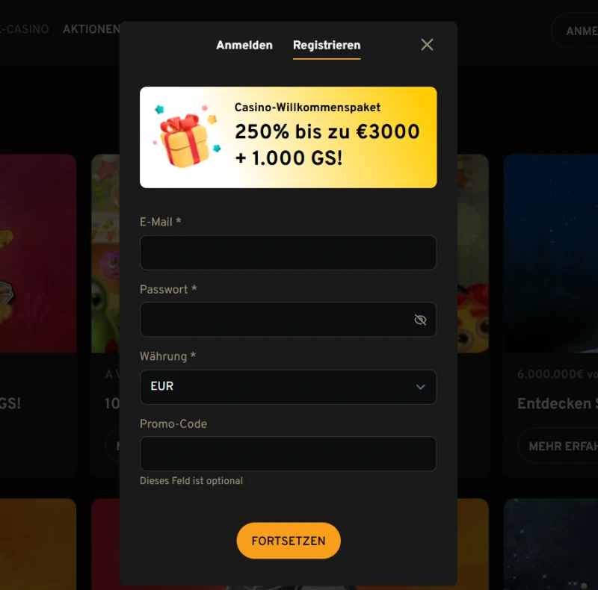Select the frog game thumbnail behind dialog
Viewport: 598px width, 590px height.
click(x=105, y=253)
